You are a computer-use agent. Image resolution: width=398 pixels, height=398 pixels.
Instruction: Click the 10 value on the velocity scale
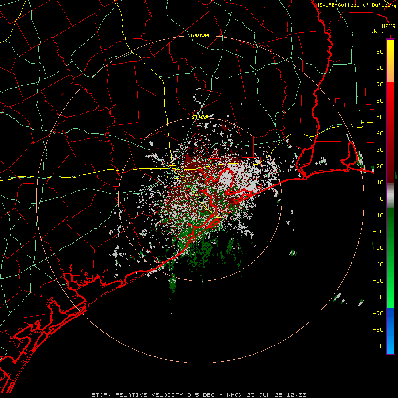(x=380, y=183)
